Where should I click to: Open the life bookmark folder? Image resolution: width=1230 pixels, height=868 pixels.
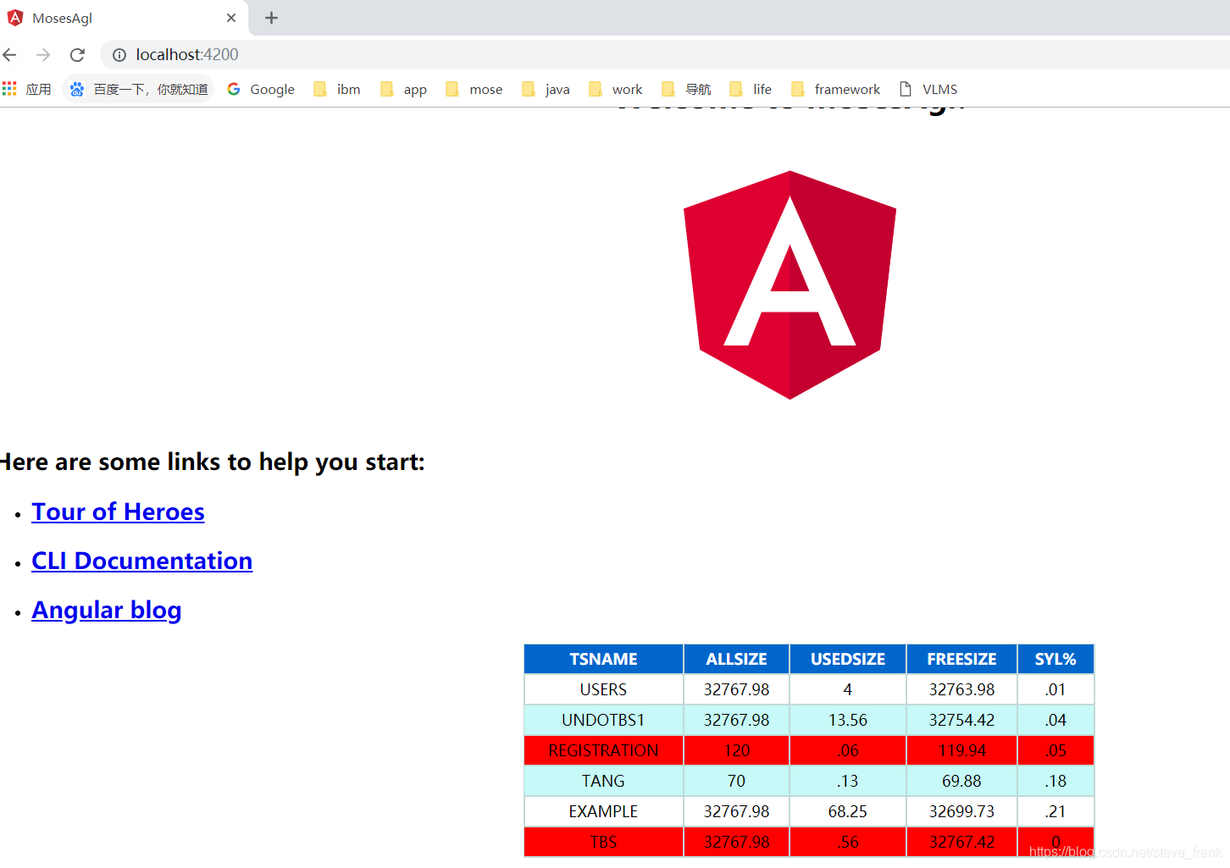pyautogui.click(x=751, y=89)
